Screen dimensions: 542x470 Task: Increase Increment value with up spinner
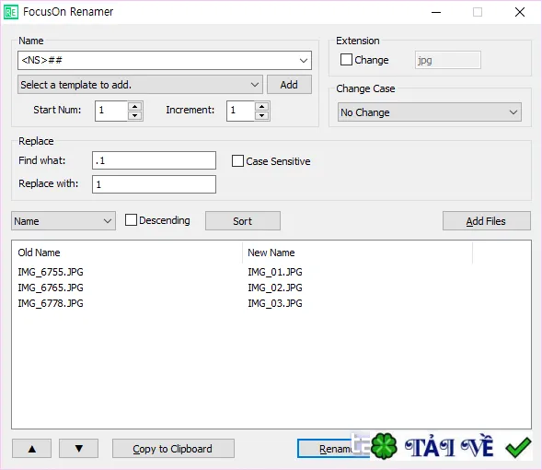click(x=262, y=106)
